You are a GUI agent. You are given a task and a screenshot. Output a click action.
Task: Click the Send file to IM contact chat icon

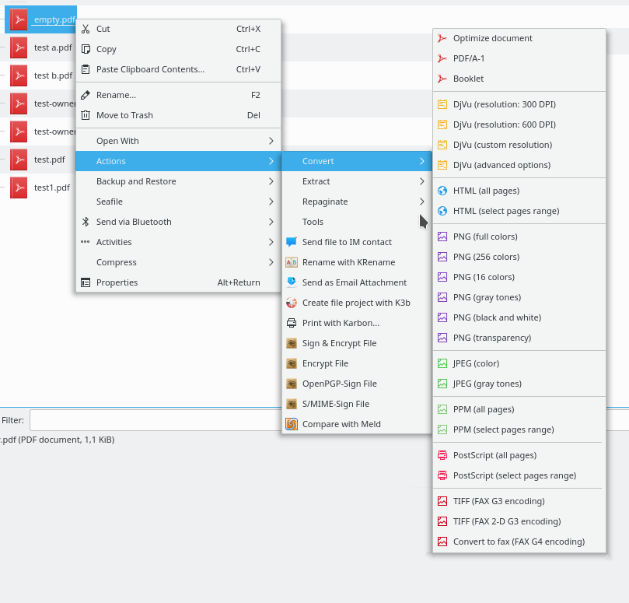coord(292,242)
